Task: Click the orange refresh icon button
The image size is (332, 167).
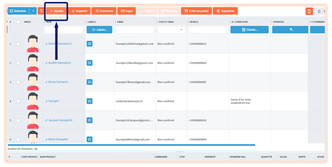Action: 41,11
